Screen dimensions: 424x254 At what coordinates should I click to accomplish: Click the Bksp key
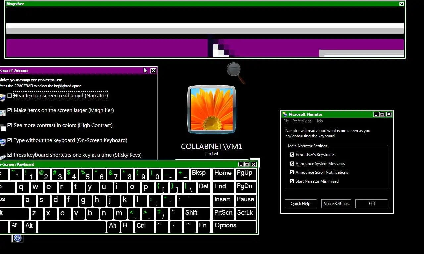(x=200, y=174)
